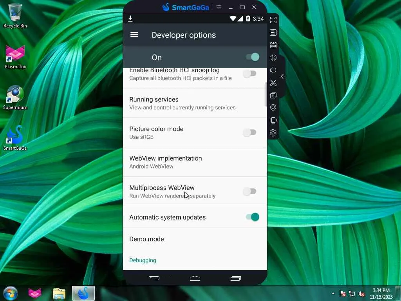Viewport: 401px width, 301px height.
Task: Open the location pin icon in sidebar
Action: [x=273, y=108]
